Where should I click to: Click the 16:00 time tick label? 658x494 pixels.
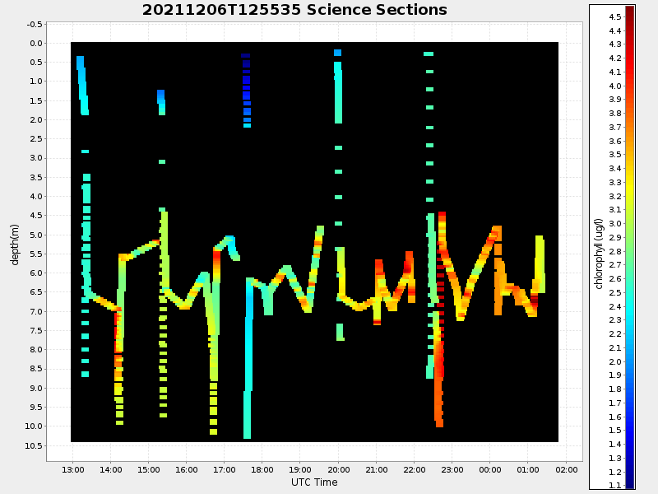tap(187, 469)
